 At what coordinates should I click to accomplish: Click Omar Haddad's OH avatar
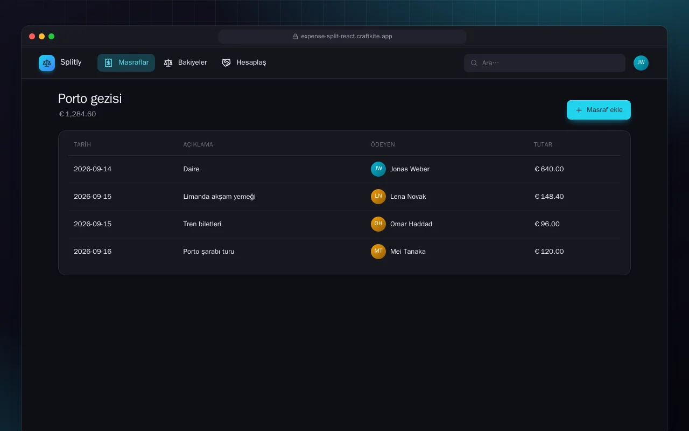coord(378,224)
